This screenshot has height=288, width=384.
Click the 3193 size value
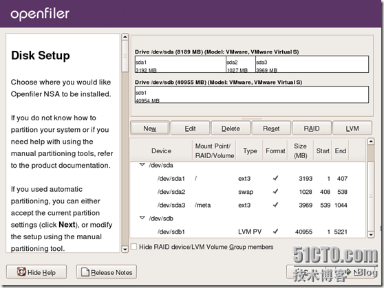pos(306,179)
